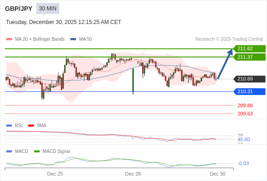This screenshot has height=181, width=267.
Task: Click the 30 MIN timeframe badge
Action: [48, 9]
